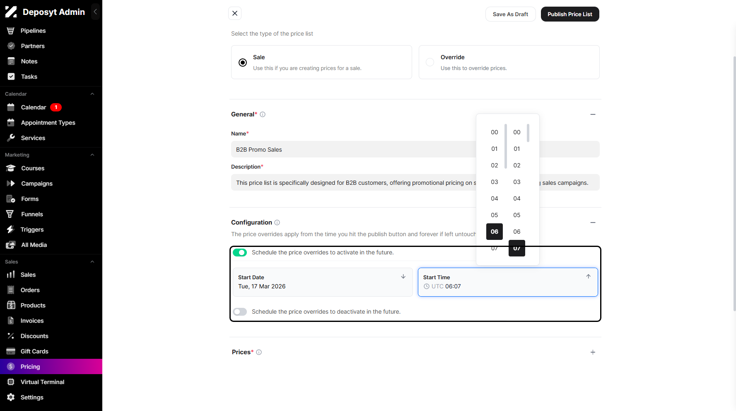This screenshot has width=736, height=411.
Task: Click the Funnels filter icon
Action: click(10, 214)
